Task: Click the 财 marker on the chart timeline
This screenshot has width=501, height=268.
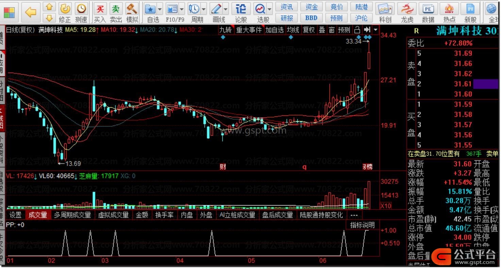Action: [x=223, y=167]
